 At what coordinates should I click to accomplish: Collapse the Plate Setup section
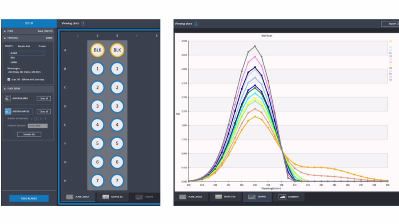[4, 88]
